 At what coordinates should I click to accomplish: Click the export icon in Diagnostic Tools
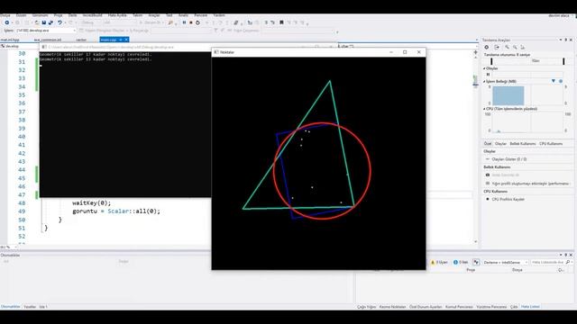pyautogui.click(x=497, y=47)
